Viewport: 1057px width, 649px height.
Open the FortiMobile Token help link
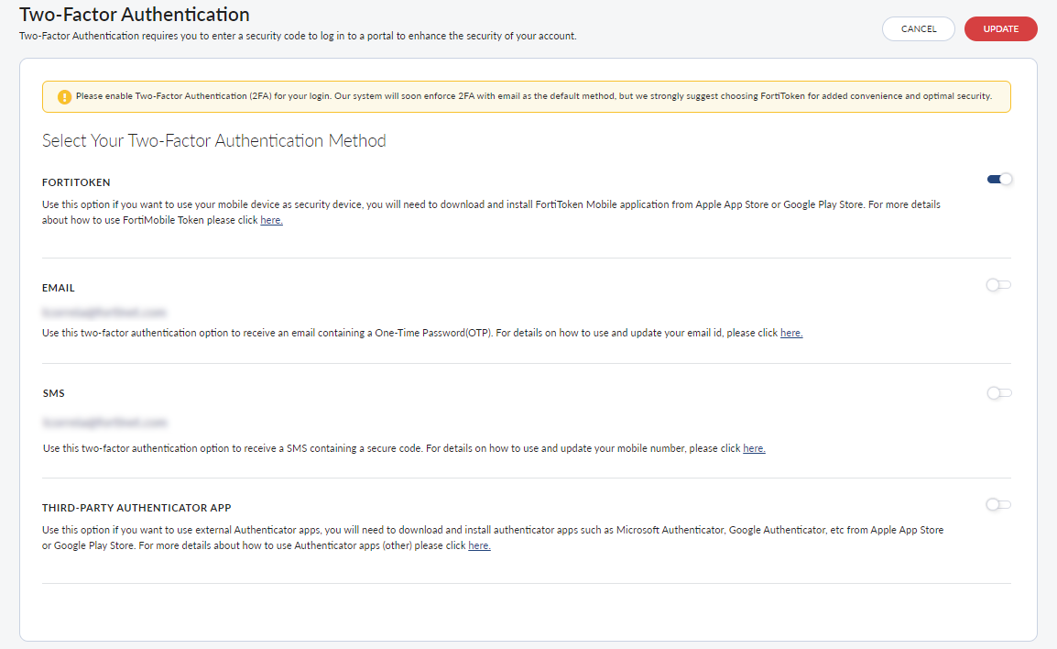(x=271, y=219)
